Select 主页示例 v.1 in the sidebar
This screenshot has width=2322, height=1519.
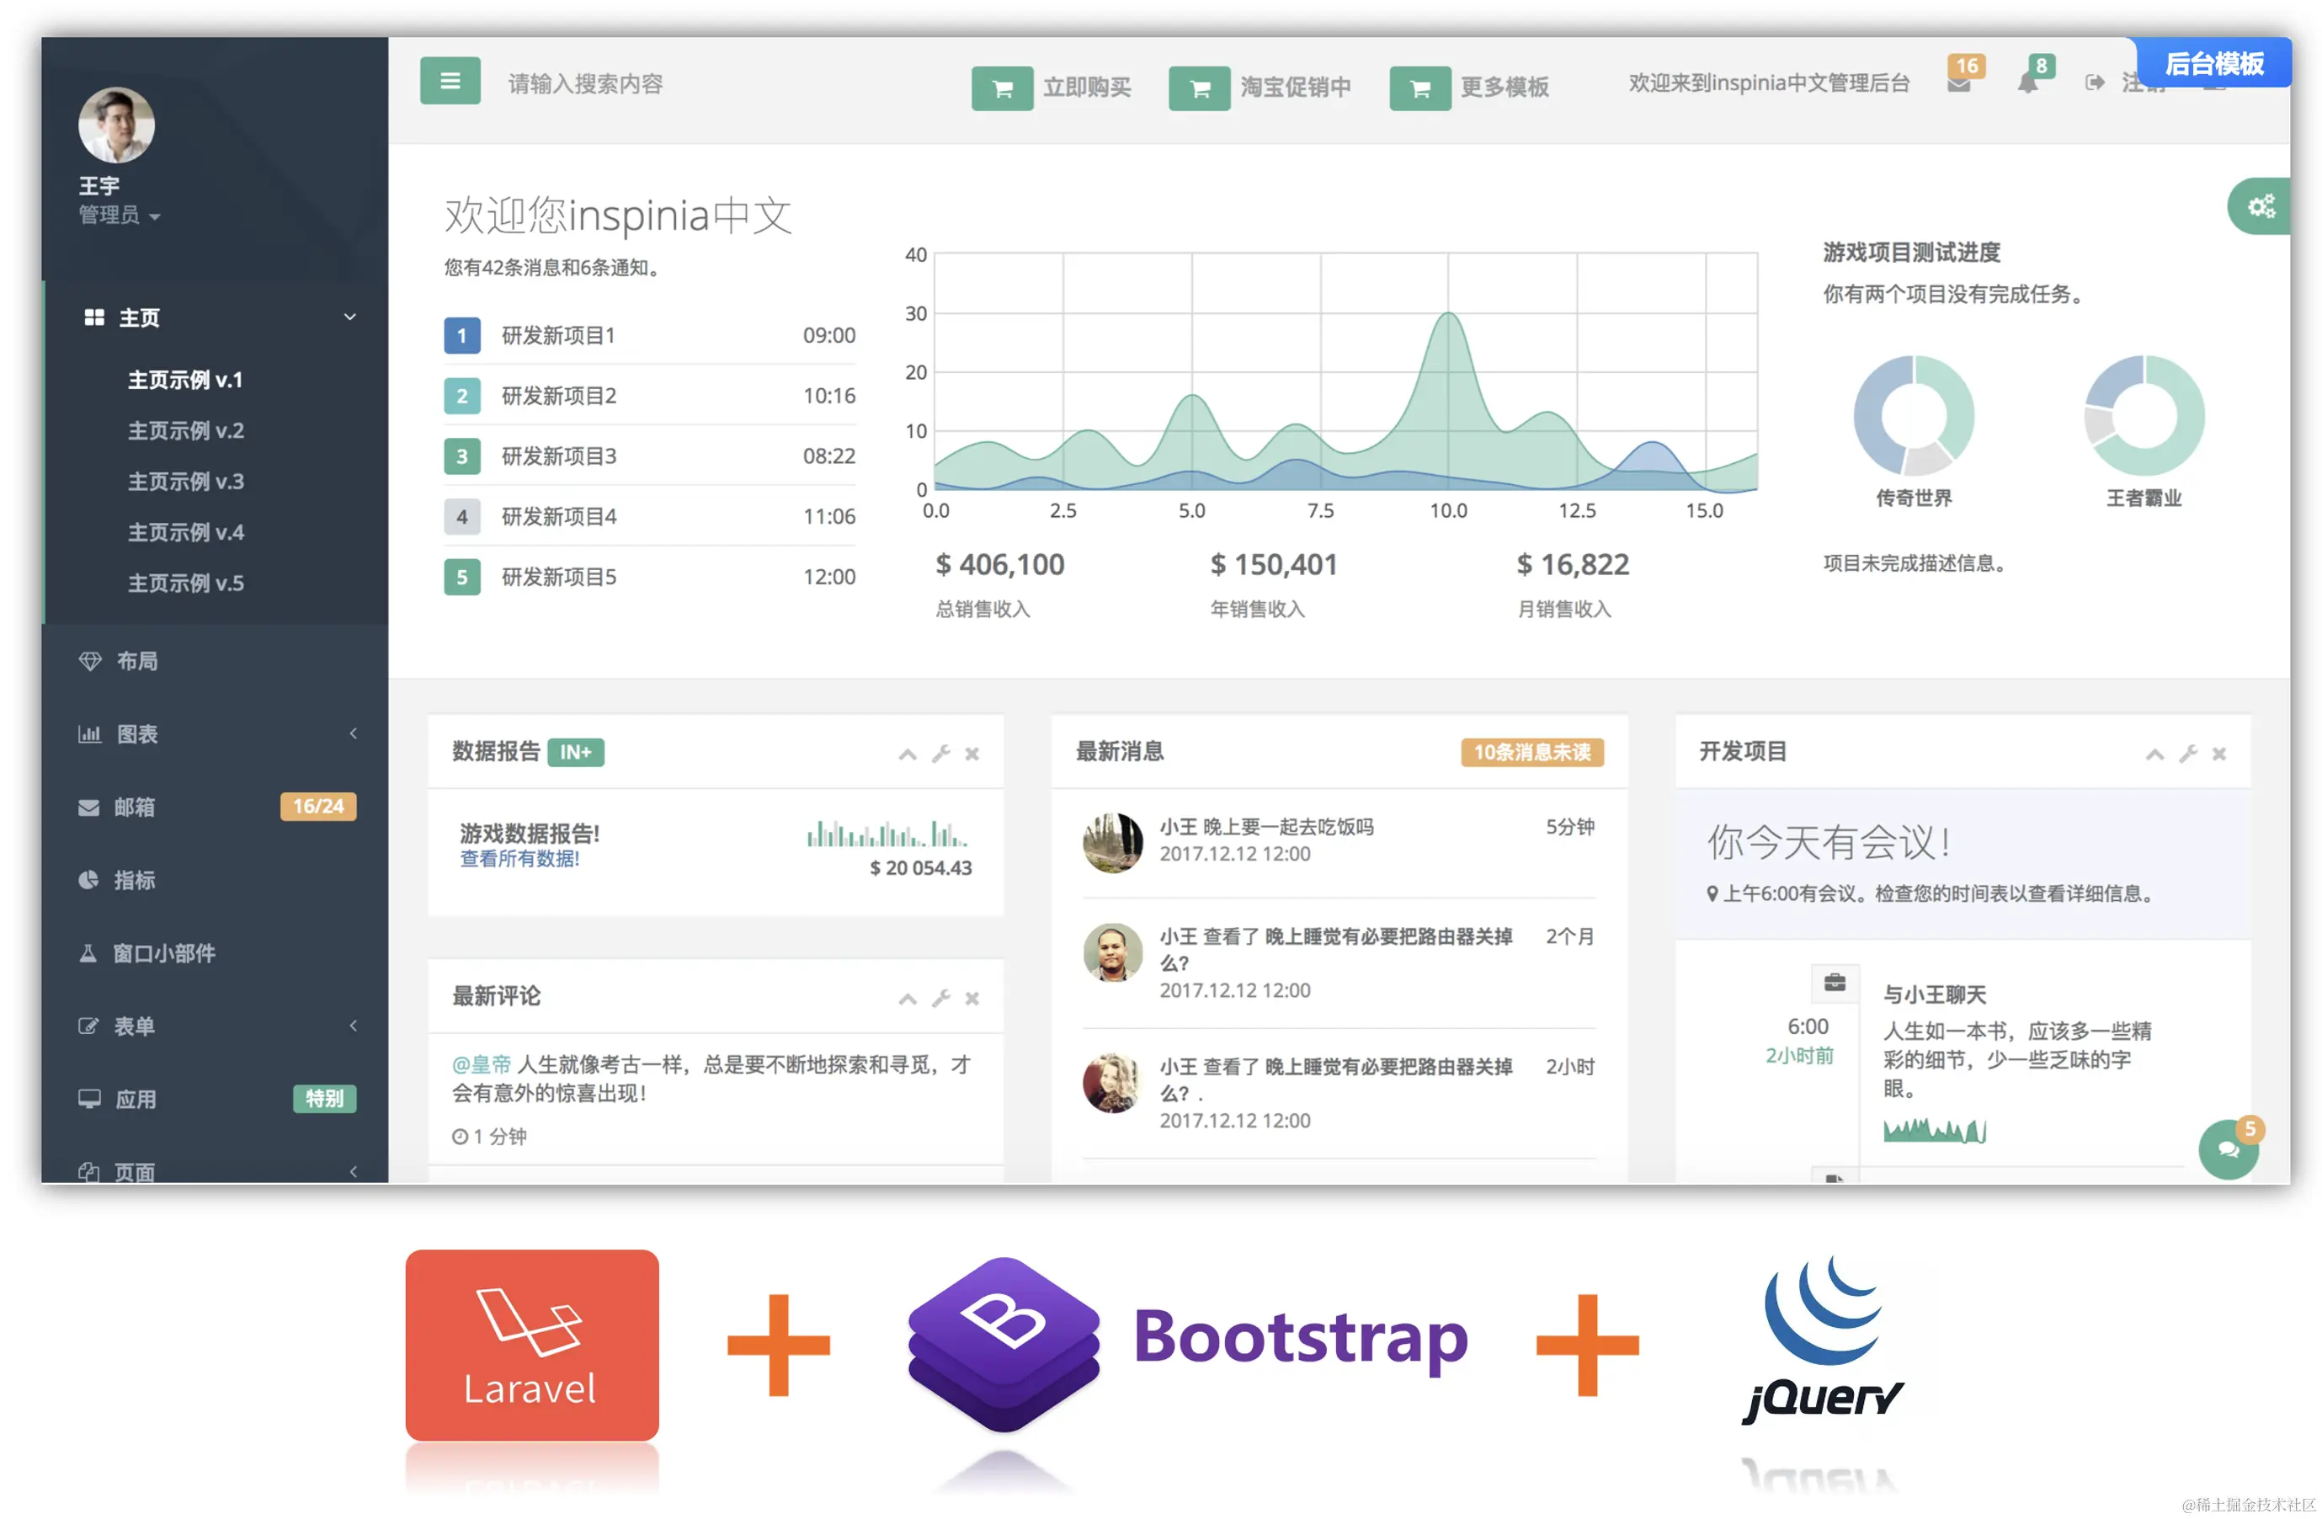tap(185, 380)
